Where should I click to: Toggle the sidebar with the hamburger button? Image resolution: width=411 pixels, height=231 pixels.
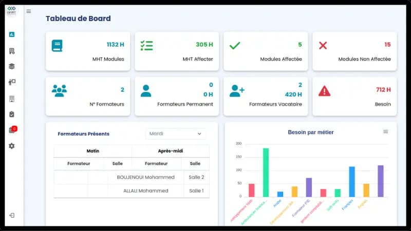coord(29,11)
